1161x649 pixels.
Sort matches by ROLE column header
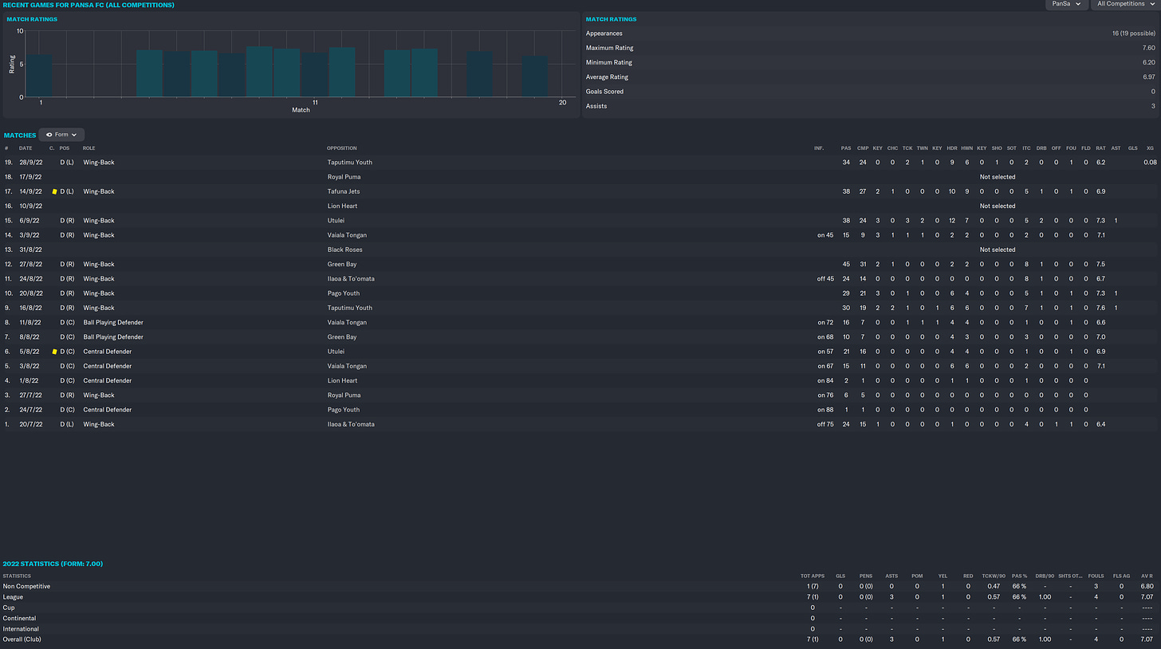coord(89,148)
